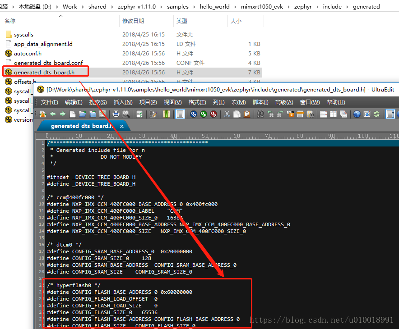Open the 文件(F) menu in UltraEdit
Viewport: 399px width, 329px height.
[x=50, y=102]
